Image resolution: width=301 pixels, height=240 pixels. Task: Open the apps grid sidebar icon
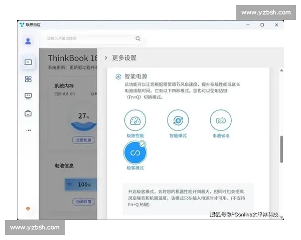point(28,79)
